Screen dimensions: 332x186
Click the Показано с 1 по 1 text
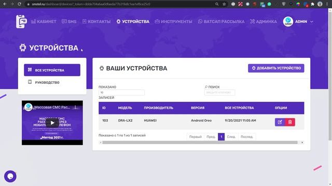122,135
